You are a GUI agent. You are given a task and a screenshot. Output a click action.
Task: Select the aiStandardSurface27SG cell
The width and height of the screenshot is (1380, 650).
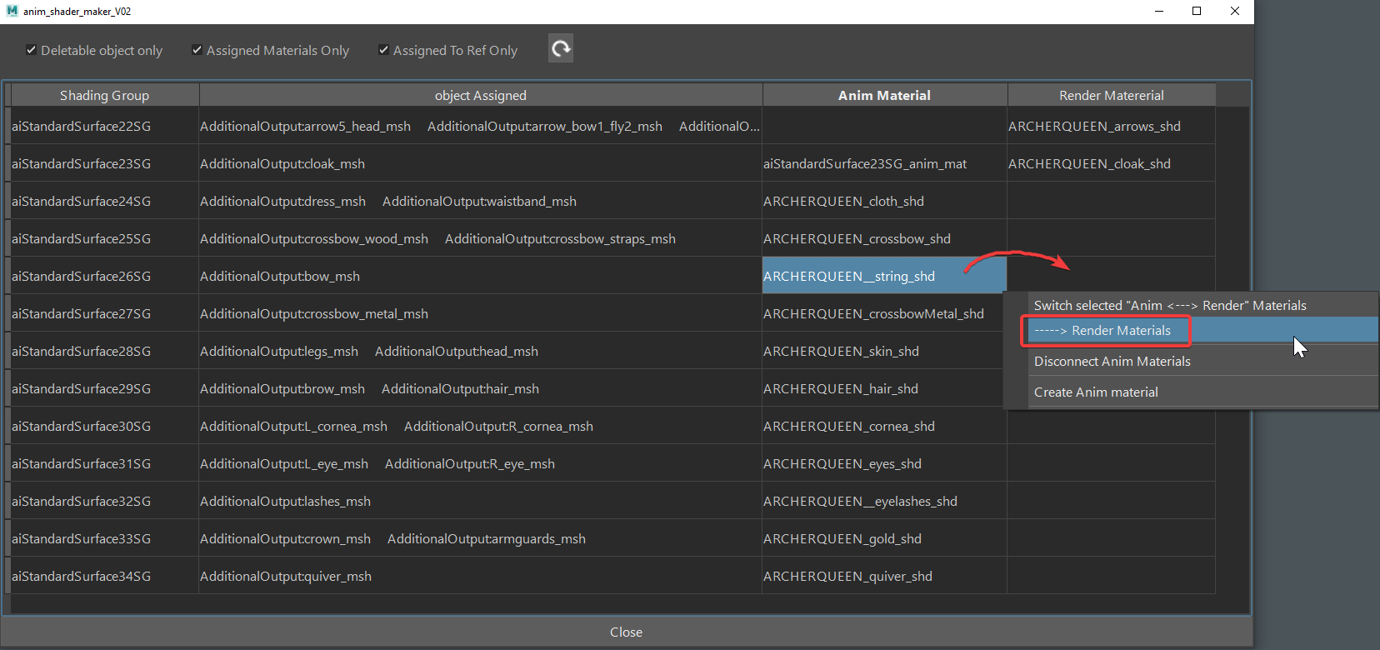(x=105, y=313)
